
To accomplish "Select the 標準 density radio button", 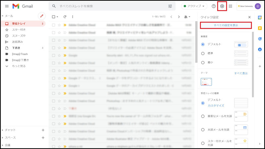I will click(x=203, y=53).
